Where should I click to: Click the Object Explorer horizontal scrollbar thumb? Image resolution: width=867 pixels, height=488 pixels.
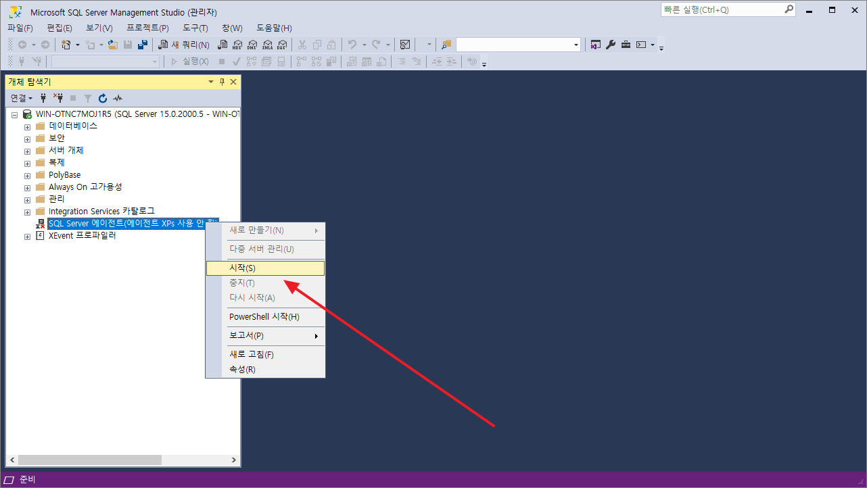[90, 460]
